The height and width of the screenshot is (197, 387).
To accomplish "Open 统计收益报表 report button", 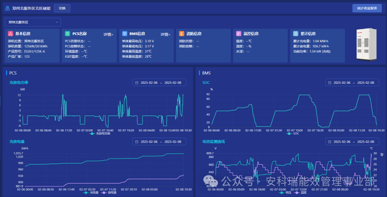I will click(x=367, y=8).
